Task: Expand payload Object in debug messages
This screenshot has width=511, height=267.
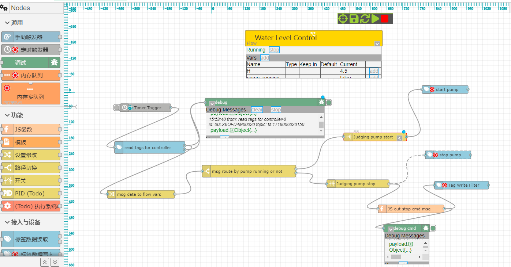Action: pos(232,130)
